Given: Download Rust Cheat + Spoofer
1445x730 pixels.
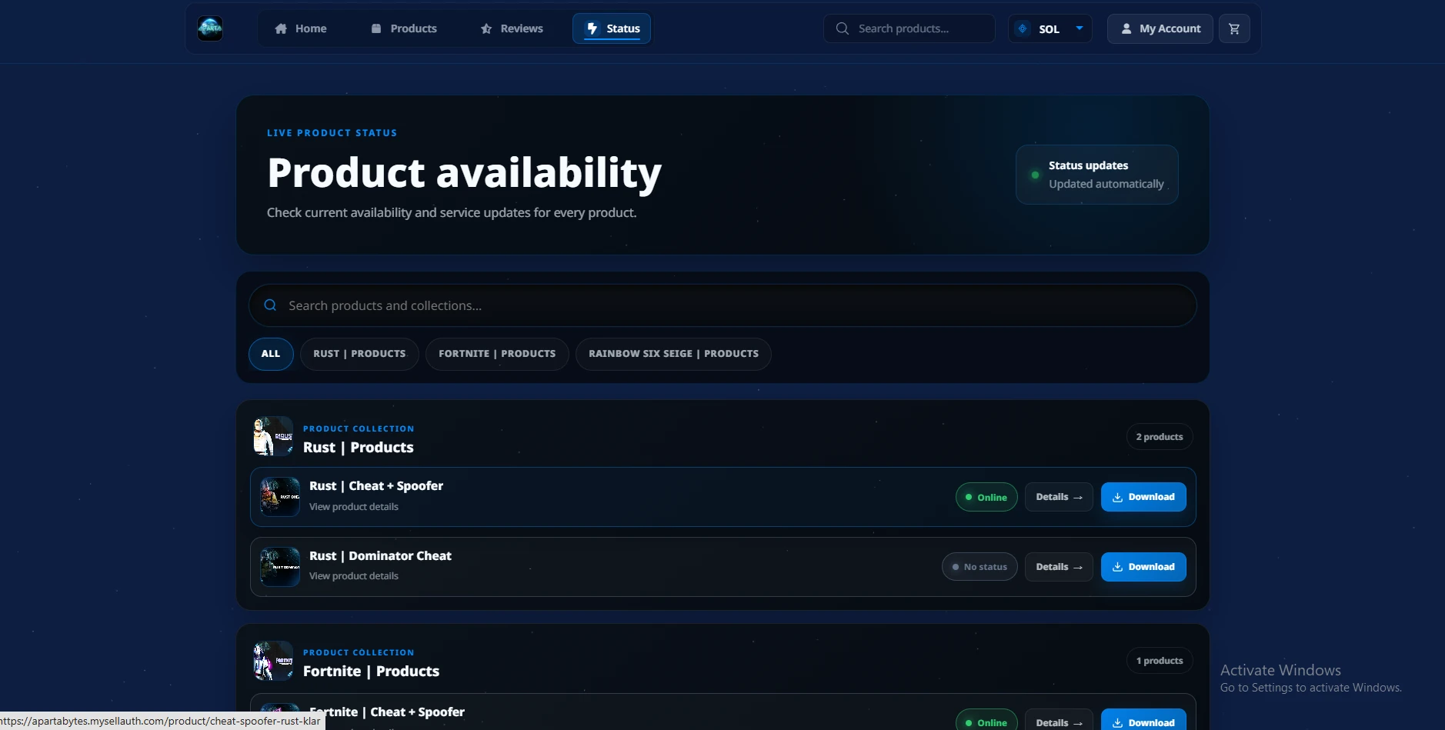Looking at the screenshot, I should [x=1143, y=497].
